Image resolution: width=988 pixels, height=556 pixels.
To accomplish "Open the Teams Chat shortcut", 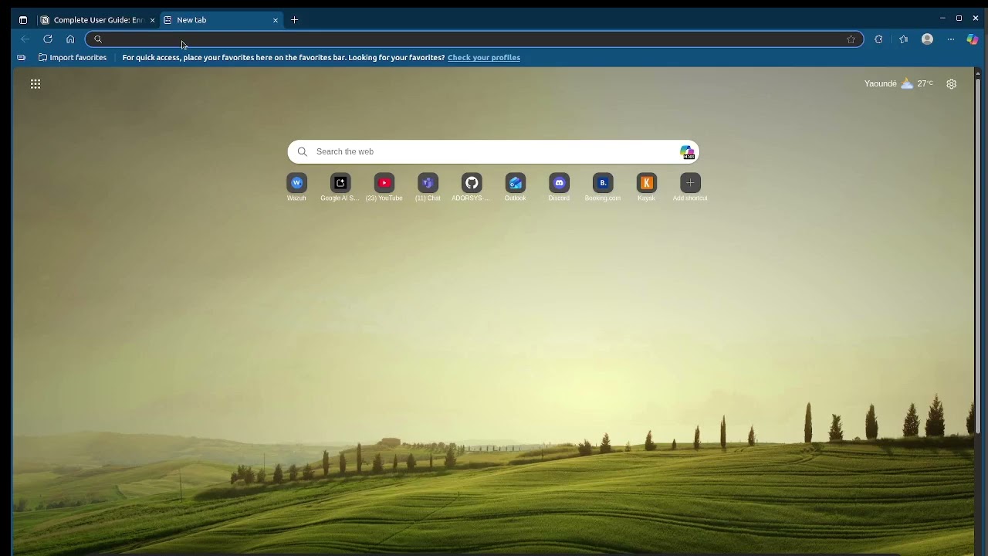I will (428, 188).
